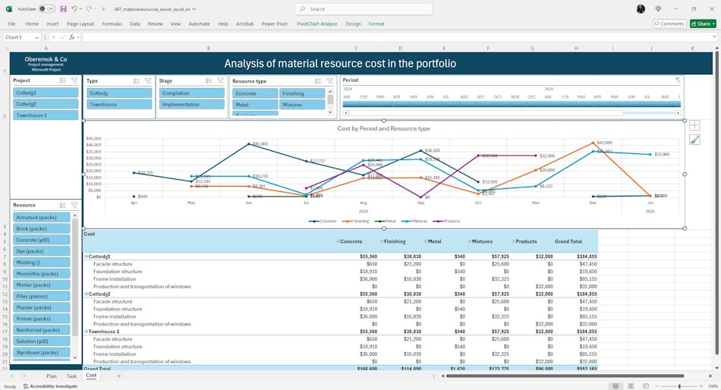
Task: Open the file name dropdown in title bar
Action: [194, 9]
